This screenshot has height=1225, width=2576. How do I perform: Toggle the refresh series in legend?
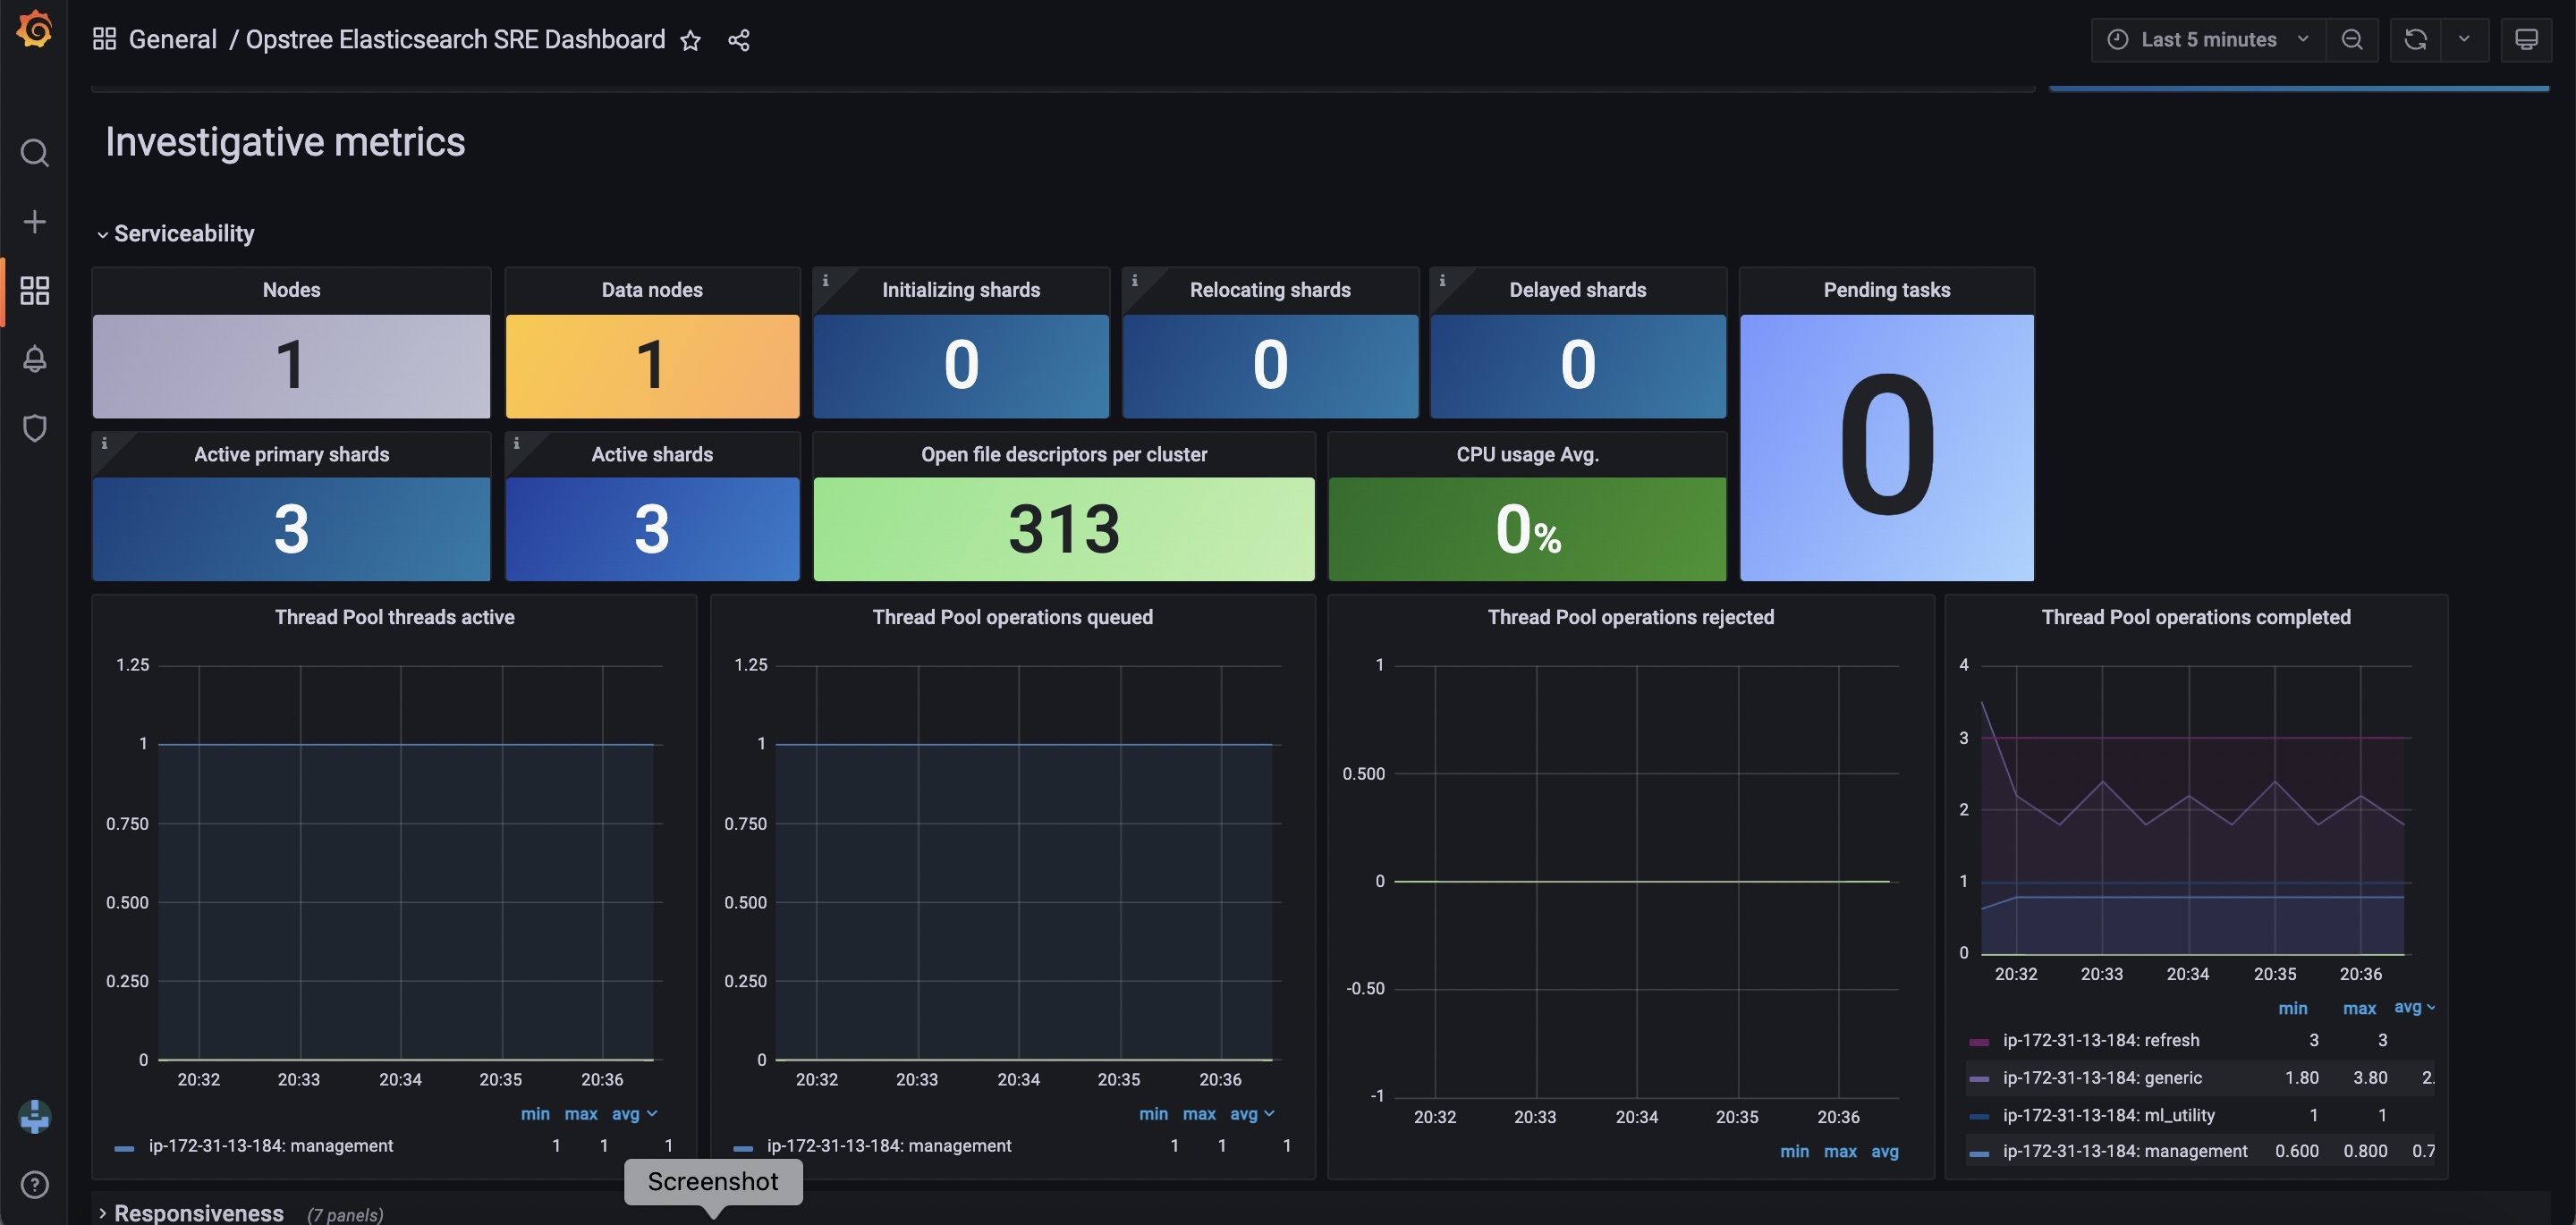pyautogui.click(x=2100, y=1040)
